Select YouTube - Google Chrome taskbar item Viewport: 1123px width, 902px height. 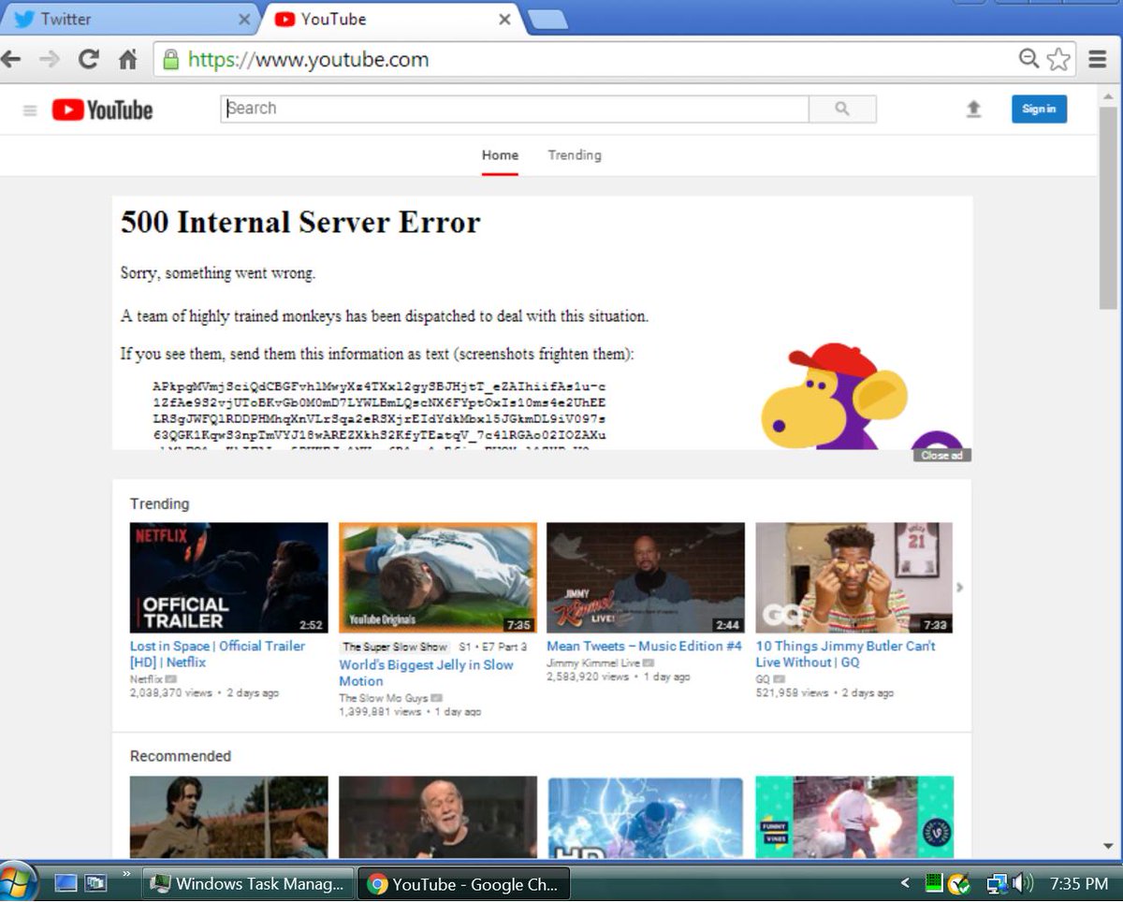[x=464, y=883]
